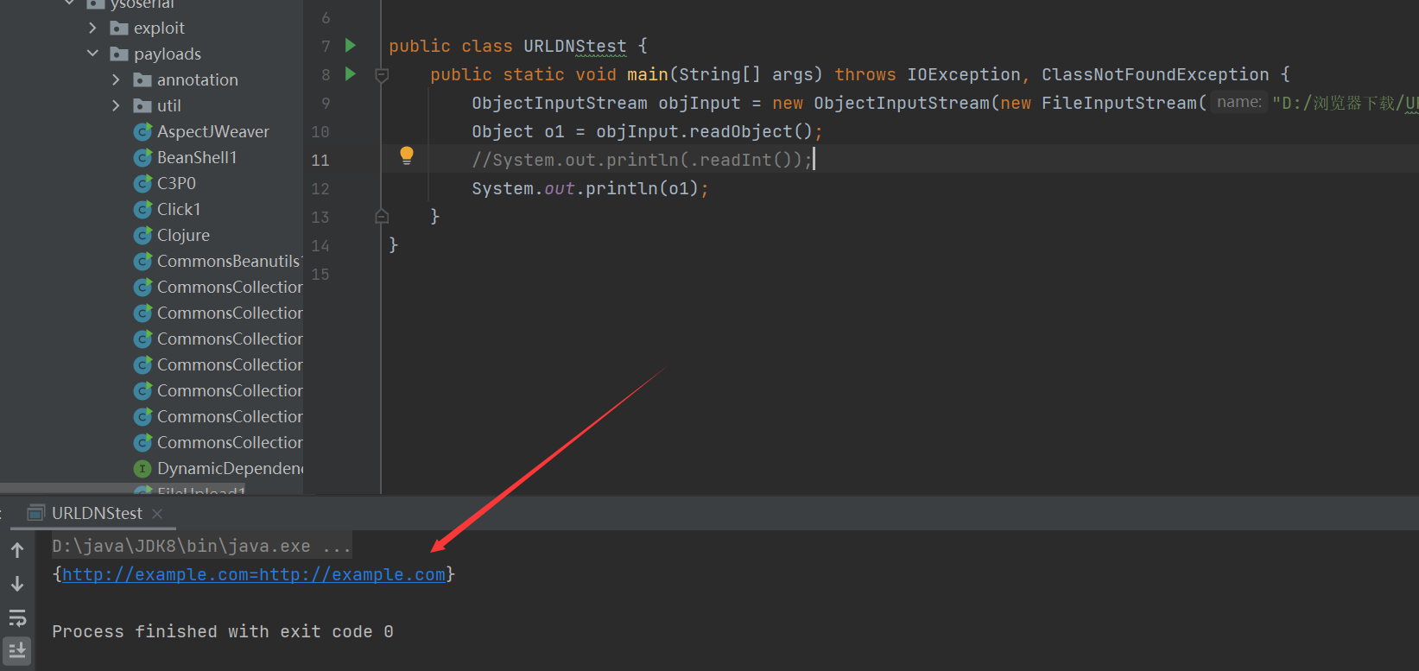Collapse the payloads folder
The image size is (1419, 671).
tap(93, 54)
